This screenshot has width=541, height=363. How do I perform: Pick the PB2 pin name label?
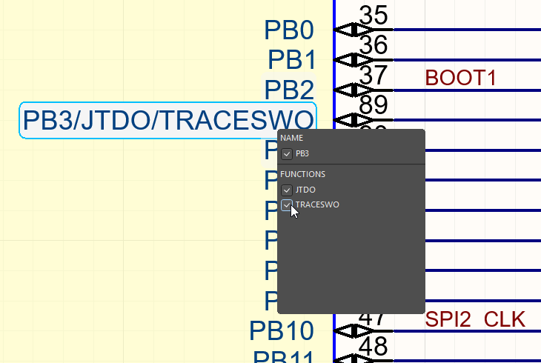click(289, 90)
